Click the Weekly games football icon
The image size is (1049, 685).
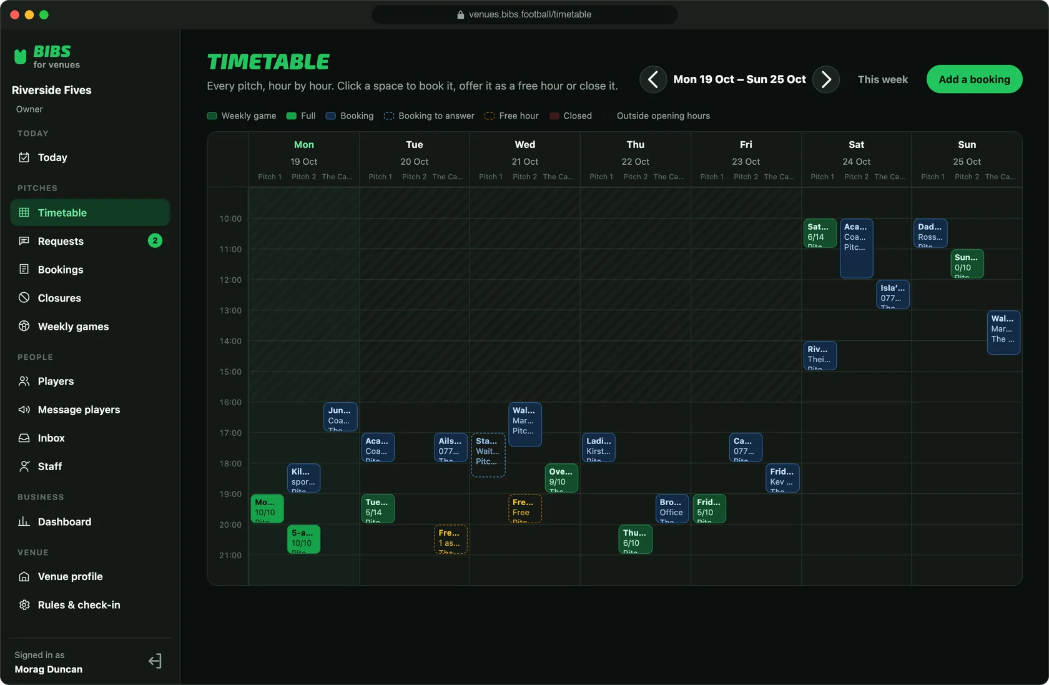[x=24, y=326]
